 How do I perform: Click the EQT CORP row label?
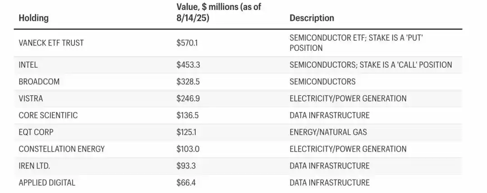click(36, 132)
